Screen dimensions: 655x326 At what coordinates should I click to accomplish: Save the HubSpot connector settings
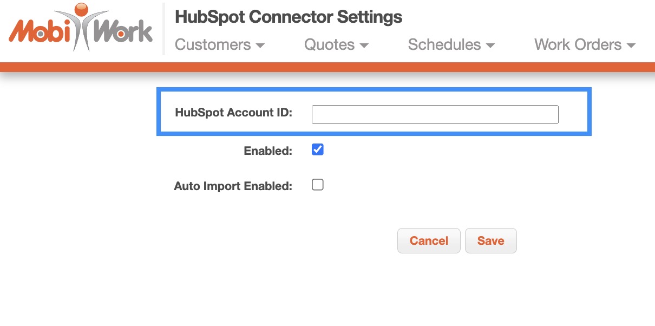coord(490,241)
